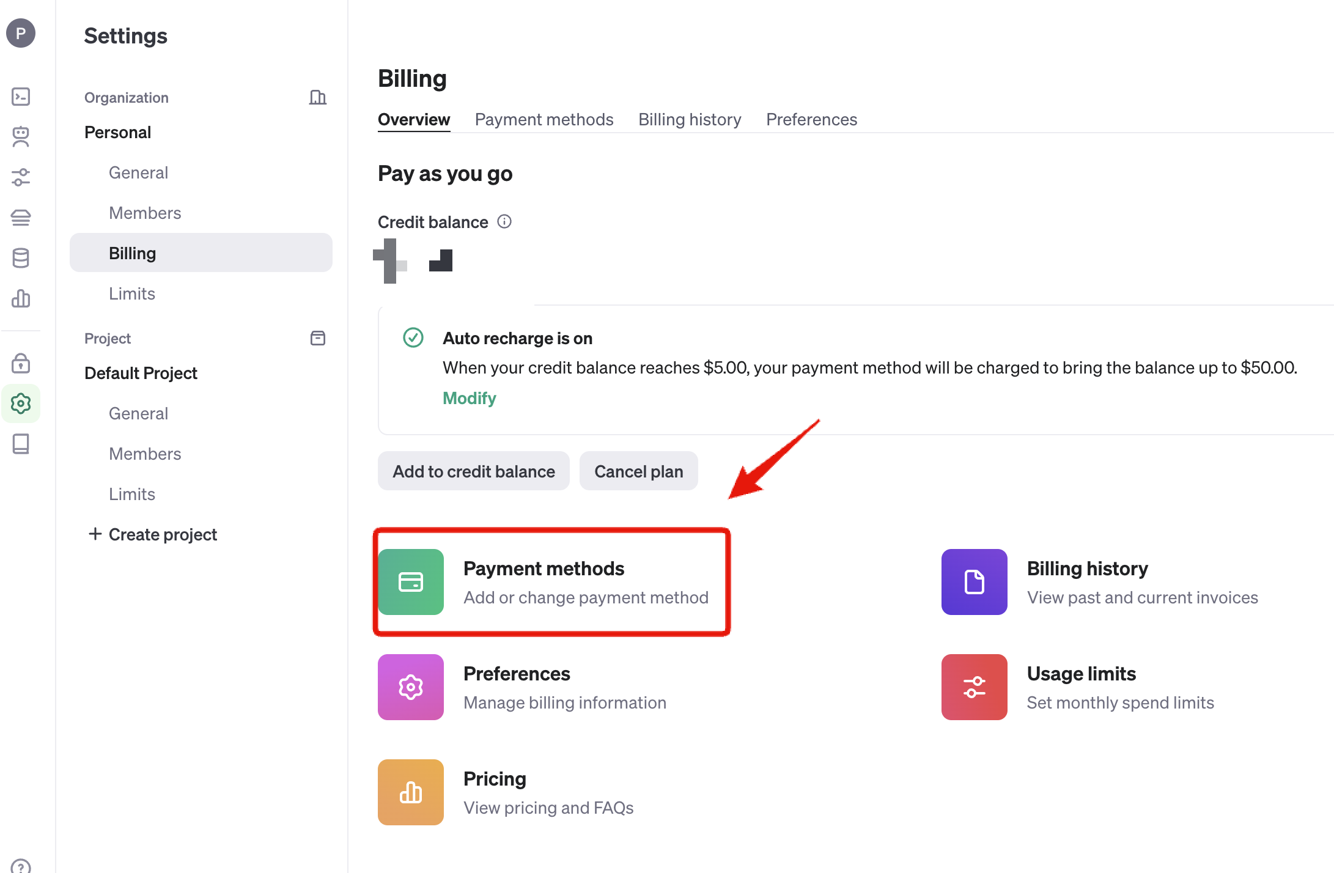Open the Assistants robot icon in left rail

click(21, 136)
